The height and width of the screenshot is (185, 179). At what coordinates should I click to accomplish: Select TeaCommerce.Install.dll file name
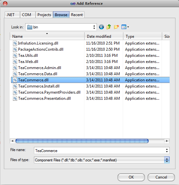pyautogui.click(x=39, y=86)
